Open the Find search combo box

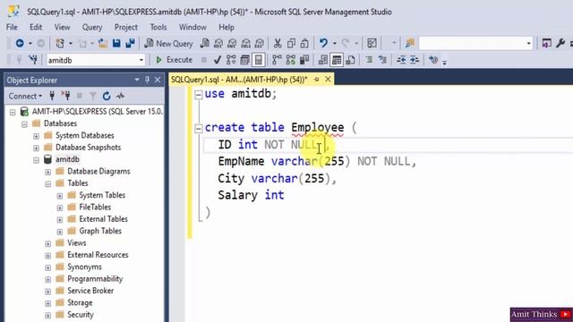point(475,44)
